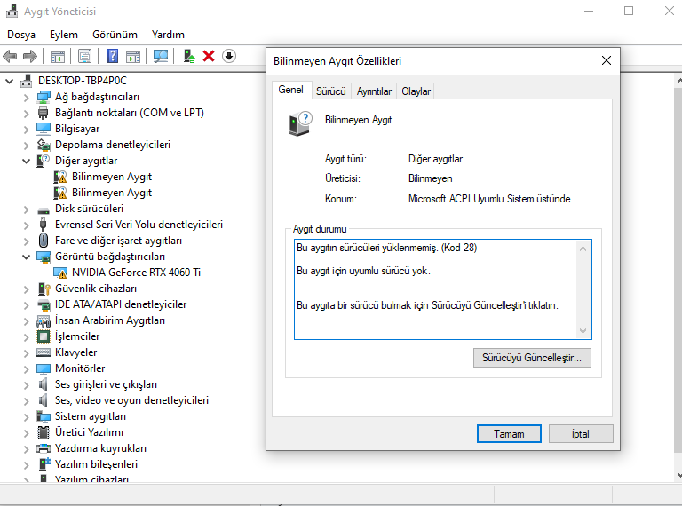
Task: Select the Evrensel Seri Veri Yolu denetleyicileri row
Action: click(x=139, y=225)
